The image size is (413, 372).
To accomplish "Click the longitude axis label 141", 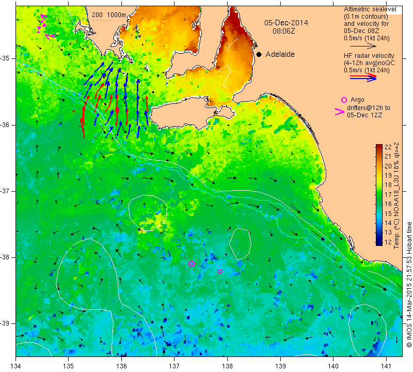I will (386, 366).
